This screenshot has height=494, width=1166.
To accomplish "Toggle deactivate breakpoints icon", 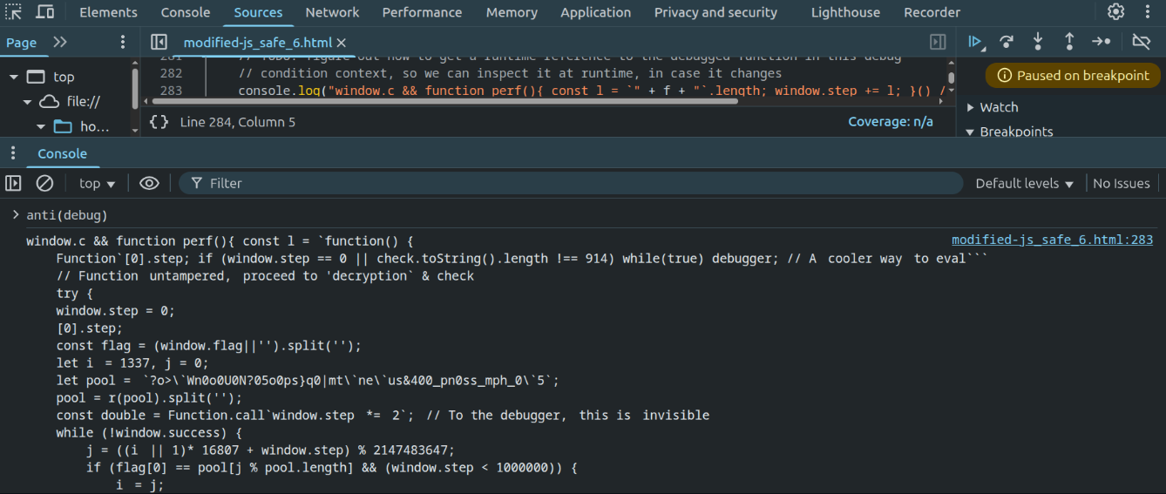I will [x=1141, y=42].
